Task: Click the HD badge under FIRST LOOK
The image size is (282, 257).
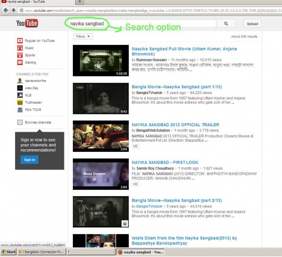Action: coord(135,184)
